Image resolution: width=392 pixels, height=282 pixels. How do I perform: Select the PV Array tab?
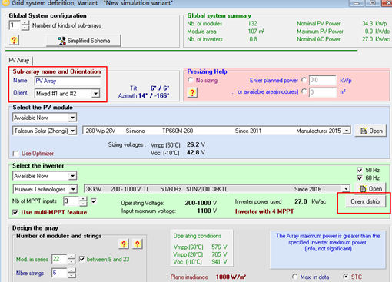pyautogui.click(x=19, y=60)
